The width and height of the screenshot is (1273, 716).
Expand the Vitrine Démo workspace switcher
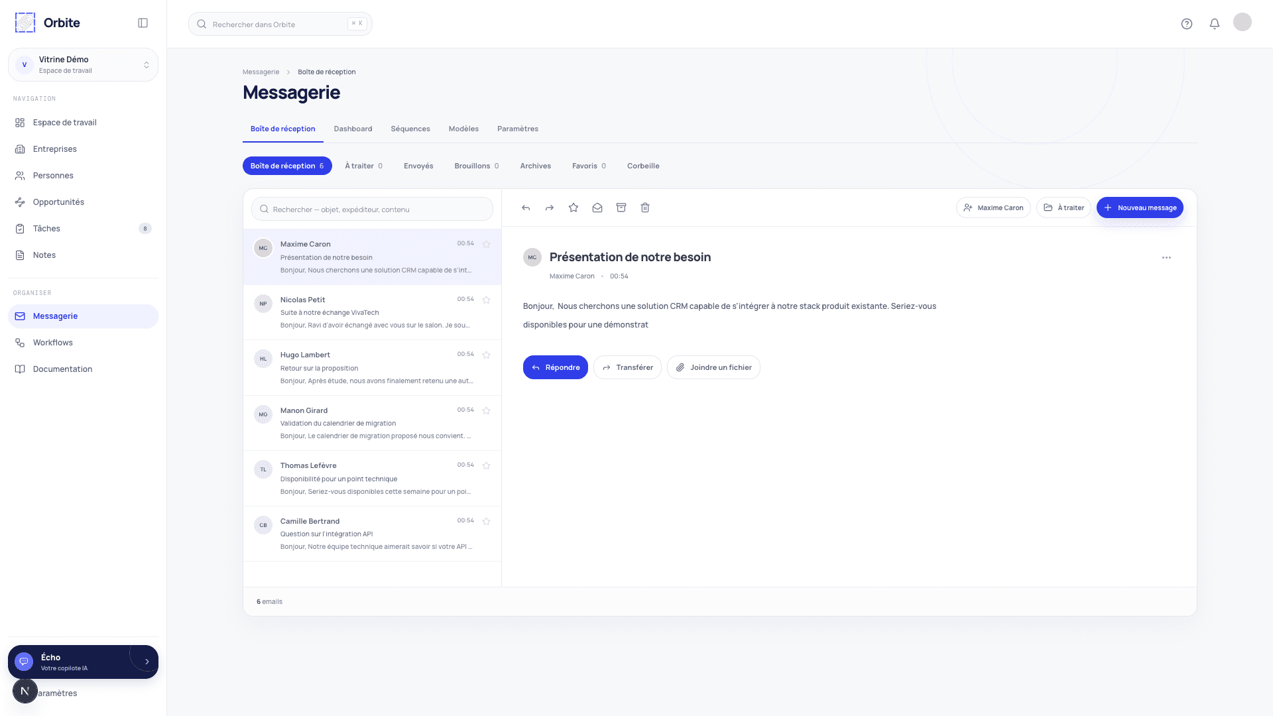coord(83,64)
